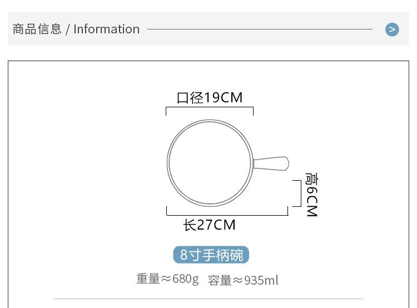Click the horizontal line in the header bar

(x=260, y=29)
